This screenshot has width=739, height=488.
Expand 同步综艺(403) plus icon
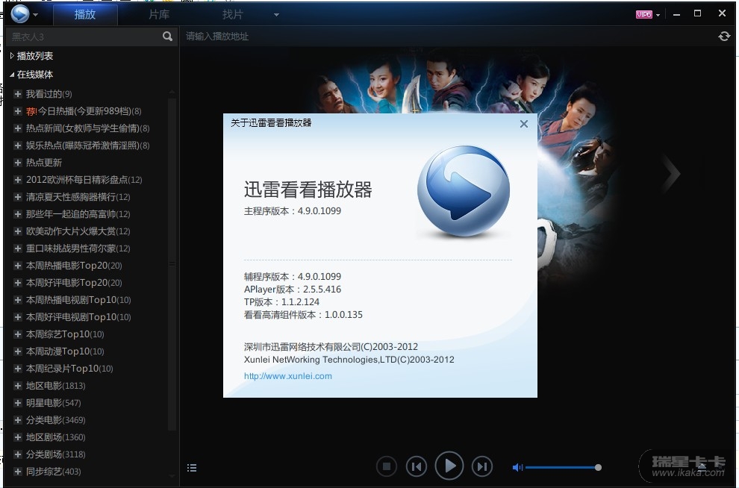click(x=18, y=472)
